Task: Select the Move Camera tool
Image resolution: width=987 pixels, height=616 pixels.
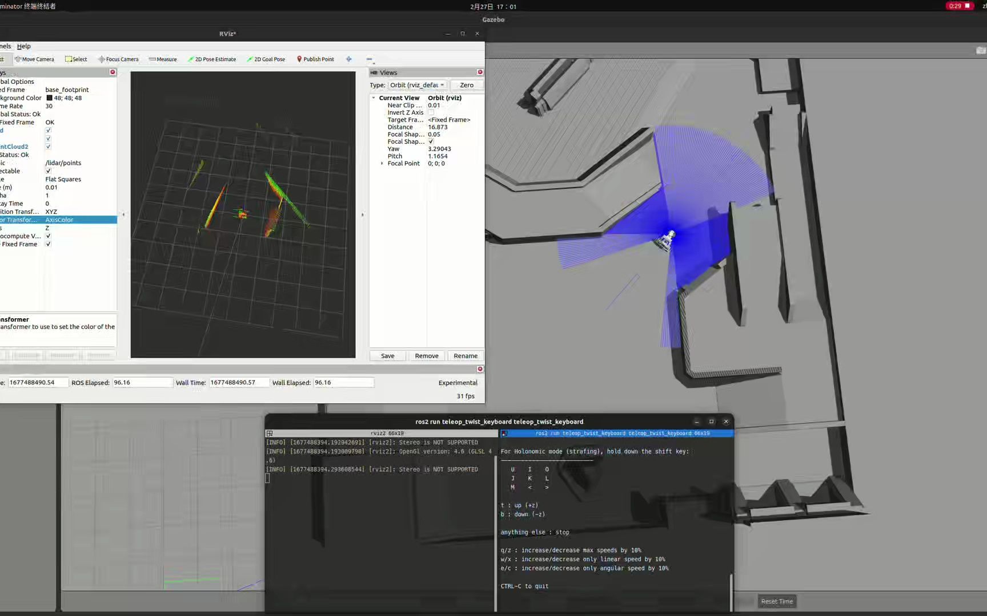Action: click(x=34, y=59)
